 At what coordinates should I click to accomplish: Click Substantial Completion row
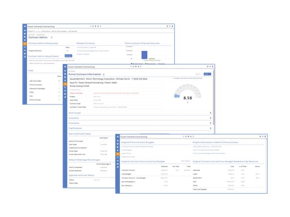pyautogui.click(x=88, y=148)
